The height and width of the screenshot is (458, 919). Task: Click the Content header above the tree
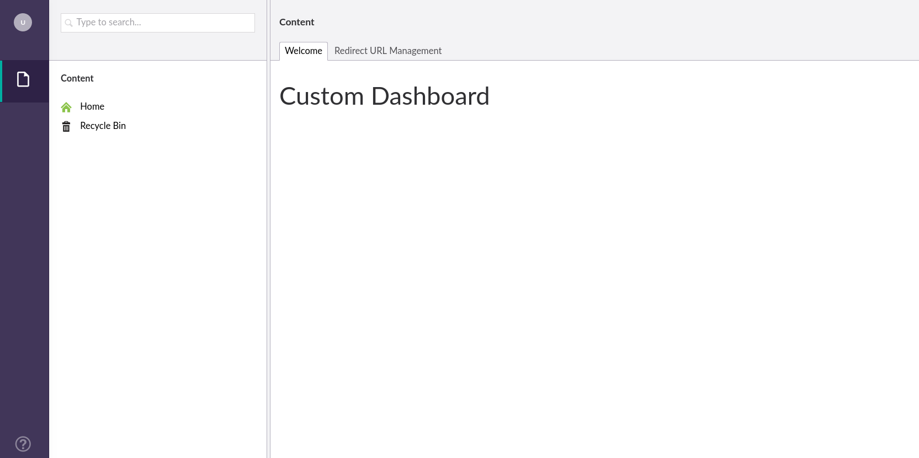tap(77, 78)
